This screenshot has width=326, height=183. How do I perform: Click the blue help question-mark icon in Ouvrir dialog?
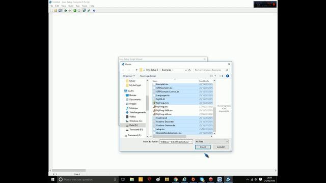point(228,76)
